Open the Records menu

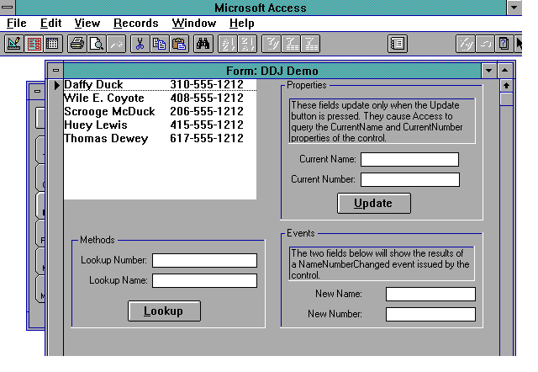(x=135, y=24)
